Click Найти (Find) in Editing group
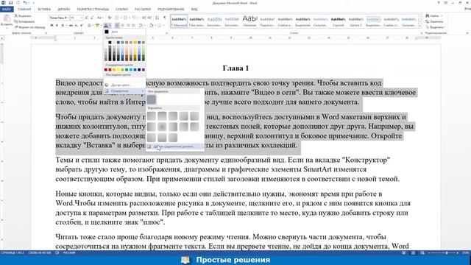Screen dimensions: 471x265 pyautogui.click(x=433, y=15)
